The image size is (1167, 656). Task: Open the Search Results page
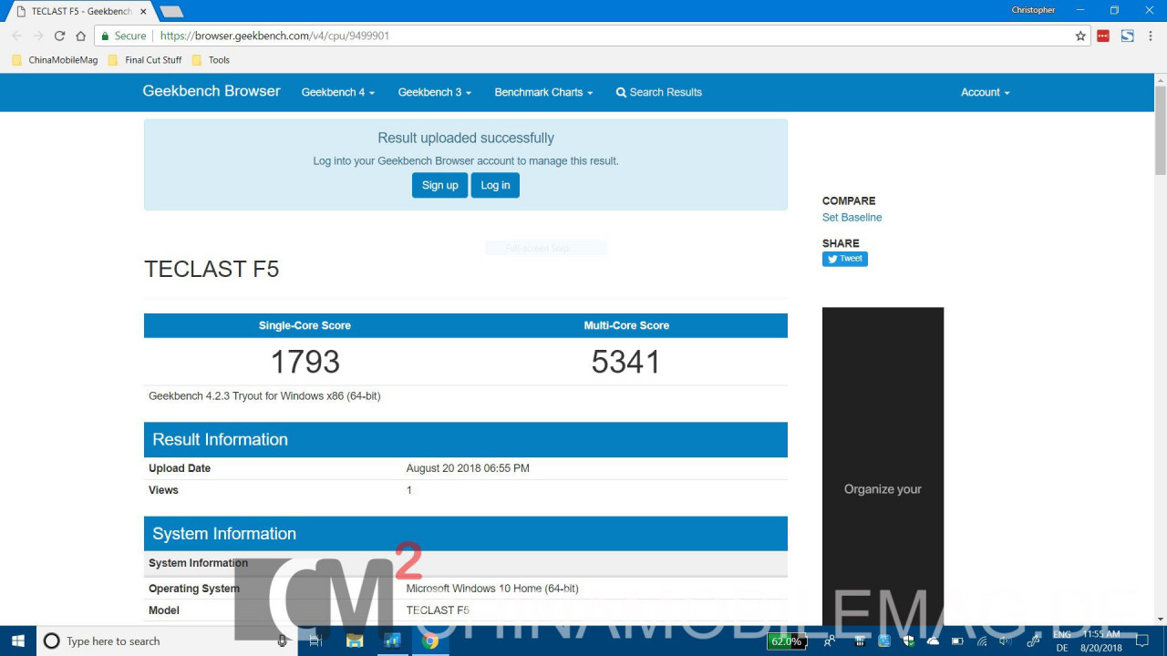point(658,92)
